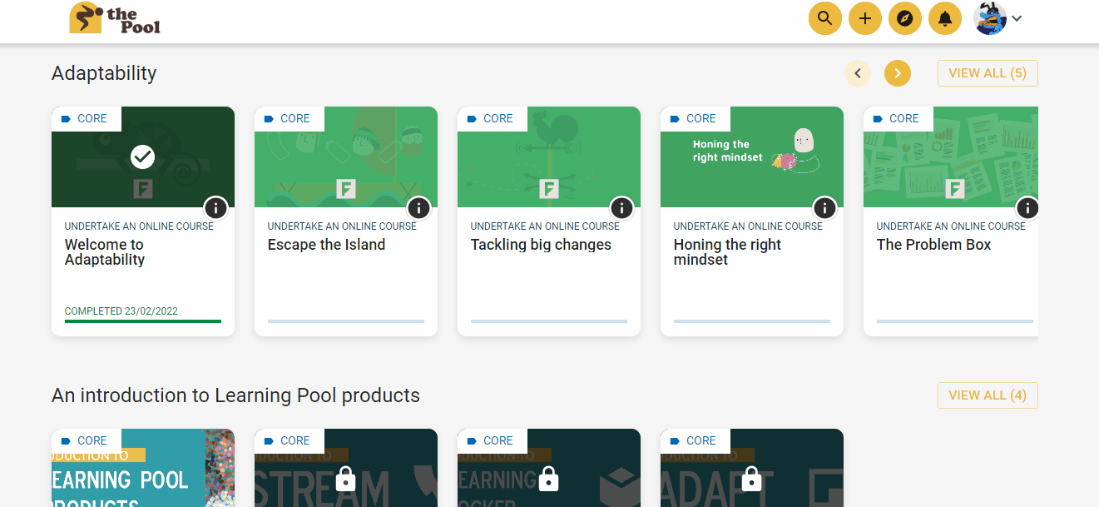Go to next Adaptability courses

pos(897,73)
